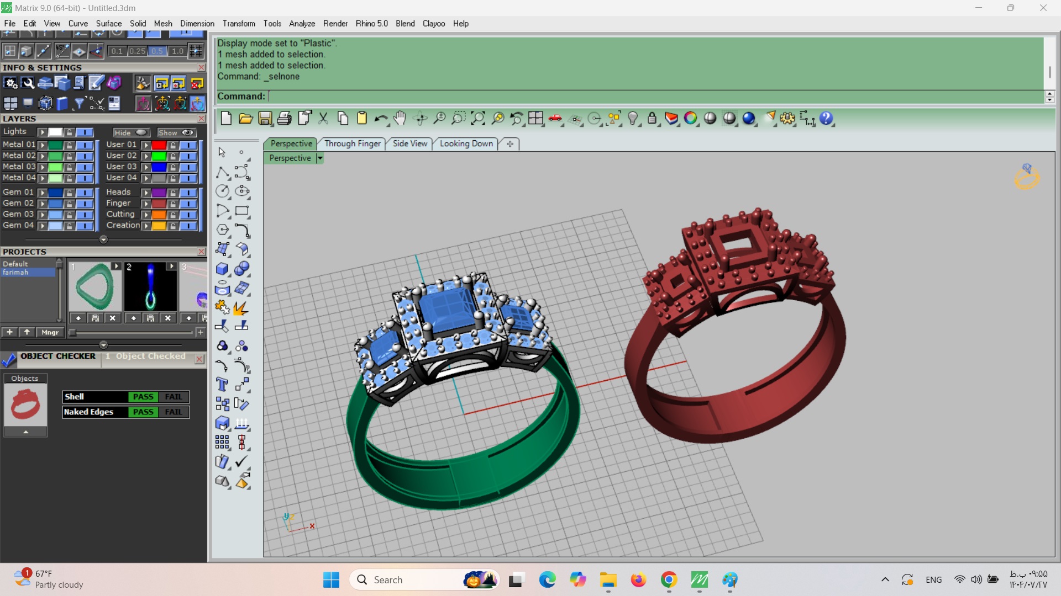
Task: Click the four viewports layout icon
Action: [535, 118]
